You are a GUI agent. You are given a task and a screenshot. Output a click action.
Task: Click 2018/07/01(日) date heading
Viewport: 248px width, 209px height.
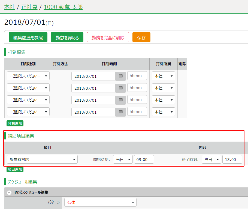29,22
